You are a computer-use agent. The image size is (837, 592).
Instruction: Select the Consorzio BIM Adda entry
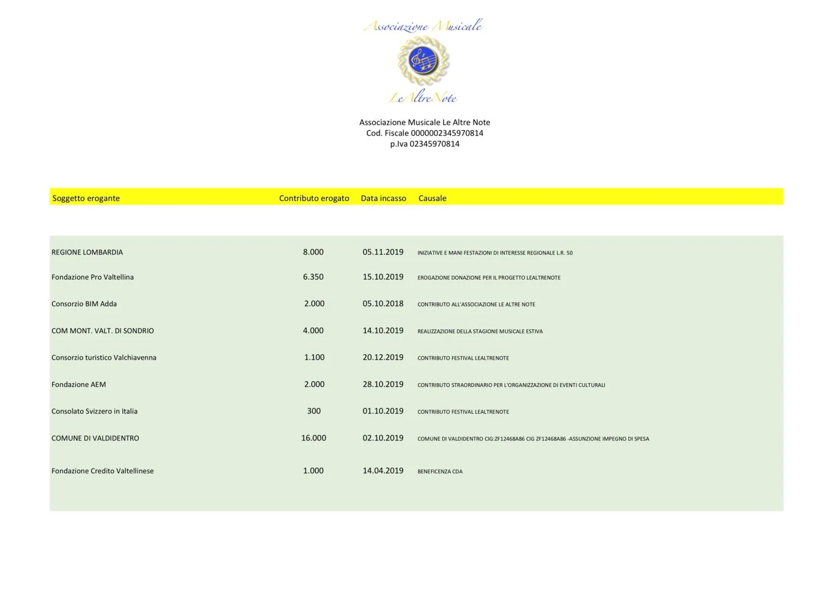coord(84,304)
